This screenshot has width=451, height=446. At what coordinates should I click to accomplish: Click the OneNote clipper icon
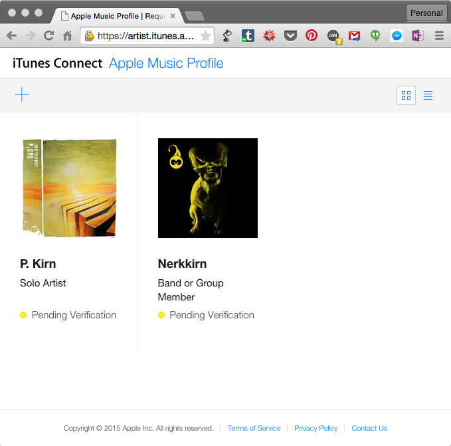coord(417,36)
